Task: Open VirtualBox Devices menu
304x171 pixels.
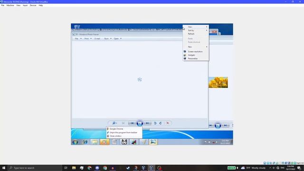Action: point(33,5)
